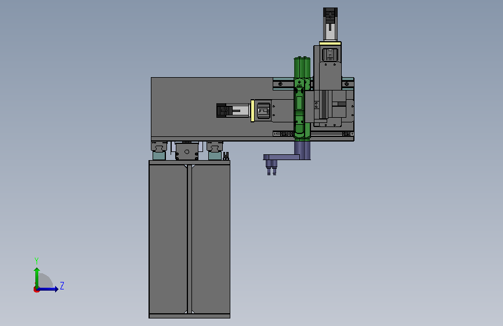Select the twin suction nozzles under the purple arm
503x326 pixels.
tap(272, 168)
